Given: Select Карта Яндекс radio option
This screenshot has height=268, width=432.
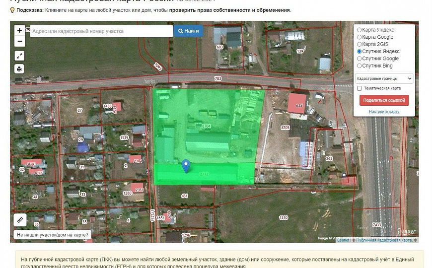Looking at the screenshot, I should click(x=360, y=30).
